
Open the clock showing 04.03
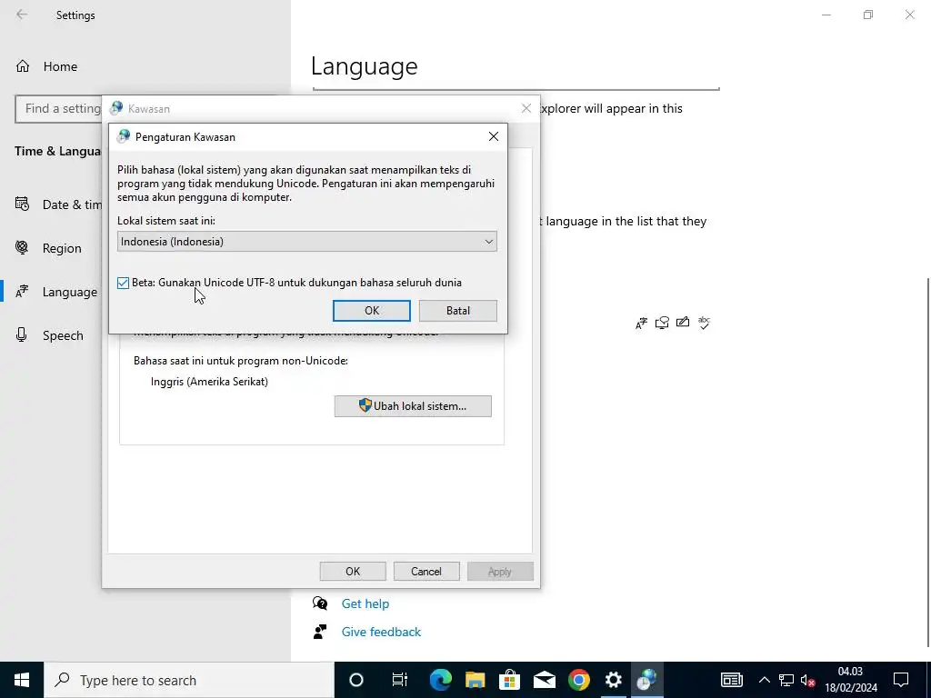tap(850, 680)
